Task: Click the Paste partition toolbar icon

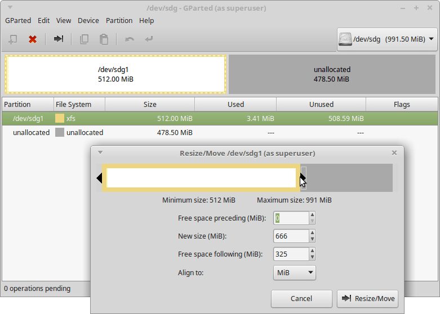Action: [104, 39]
